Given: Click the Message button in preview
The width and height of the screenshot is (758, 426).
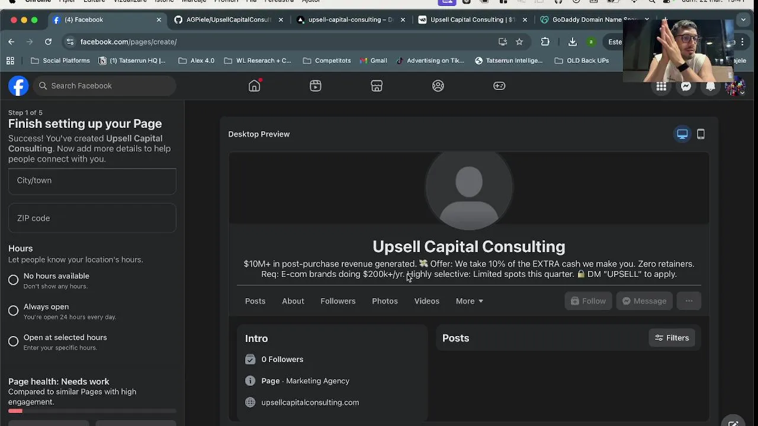Looking at the screenshot, I should 644,301.
